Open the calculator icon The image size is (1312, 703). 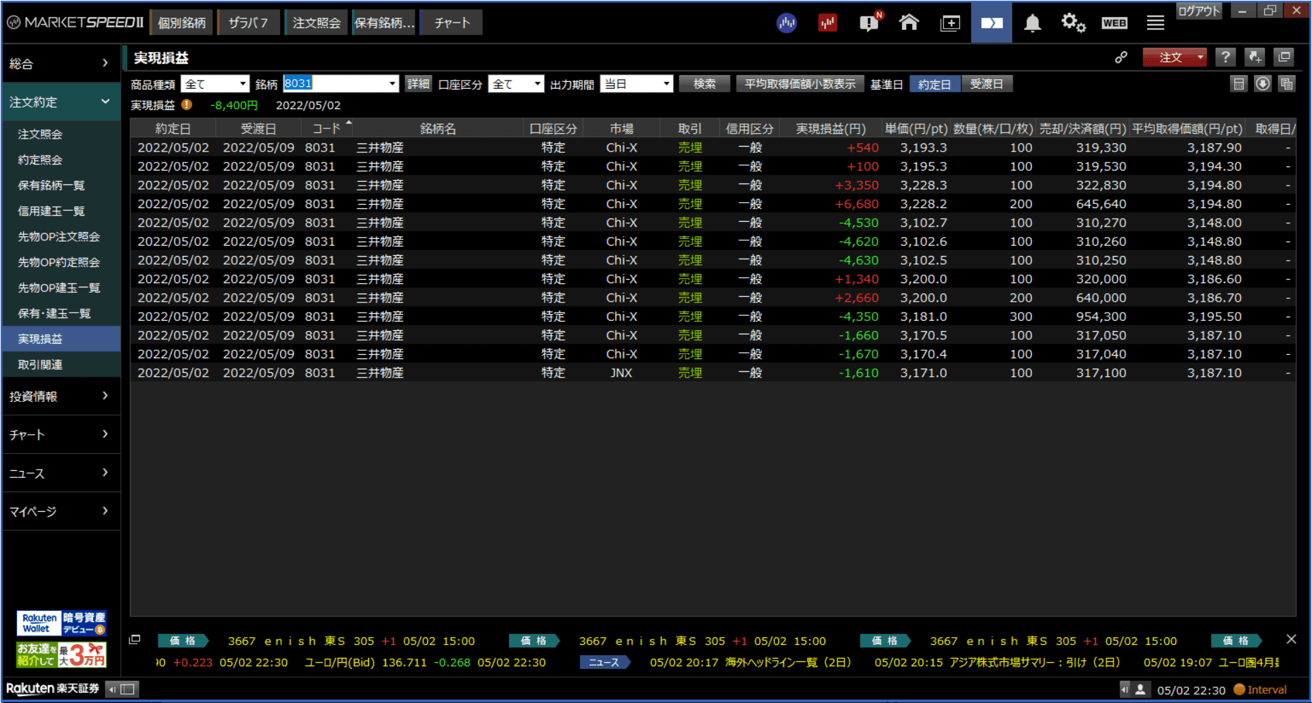(1239, 84)
